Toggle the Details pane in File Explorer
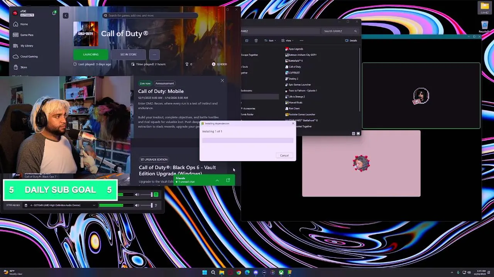The width and height of the screenshot is (494, 277). point(351,40)
